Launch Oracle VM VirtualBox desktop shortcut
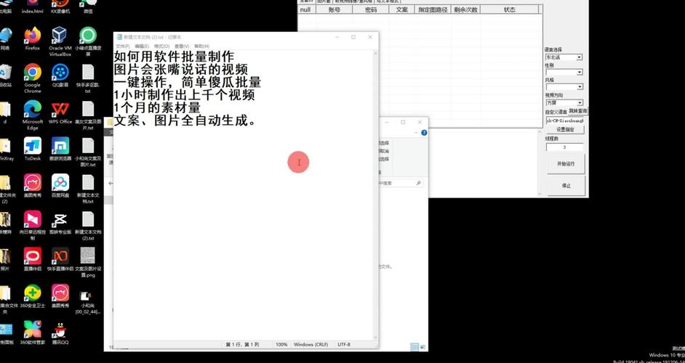The height and width of the screenshot is (363, 685). (60, 36)
